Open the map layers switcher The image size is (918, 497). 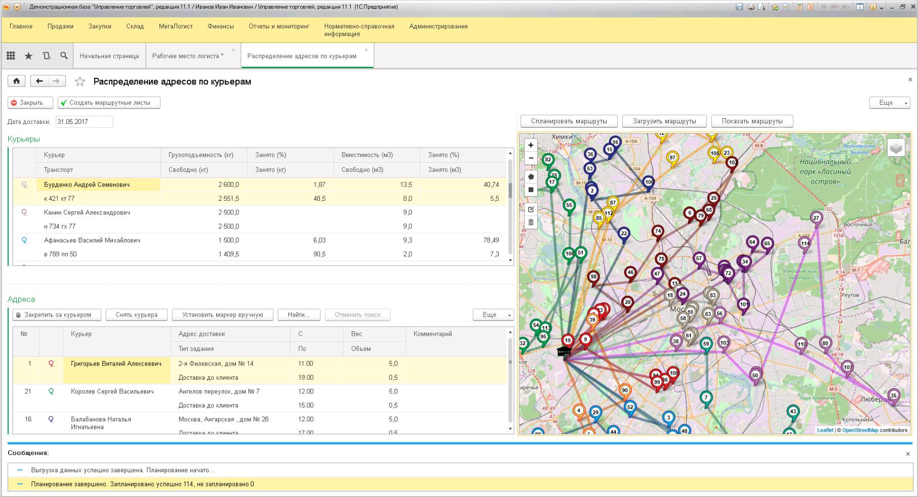pos(896,148)
